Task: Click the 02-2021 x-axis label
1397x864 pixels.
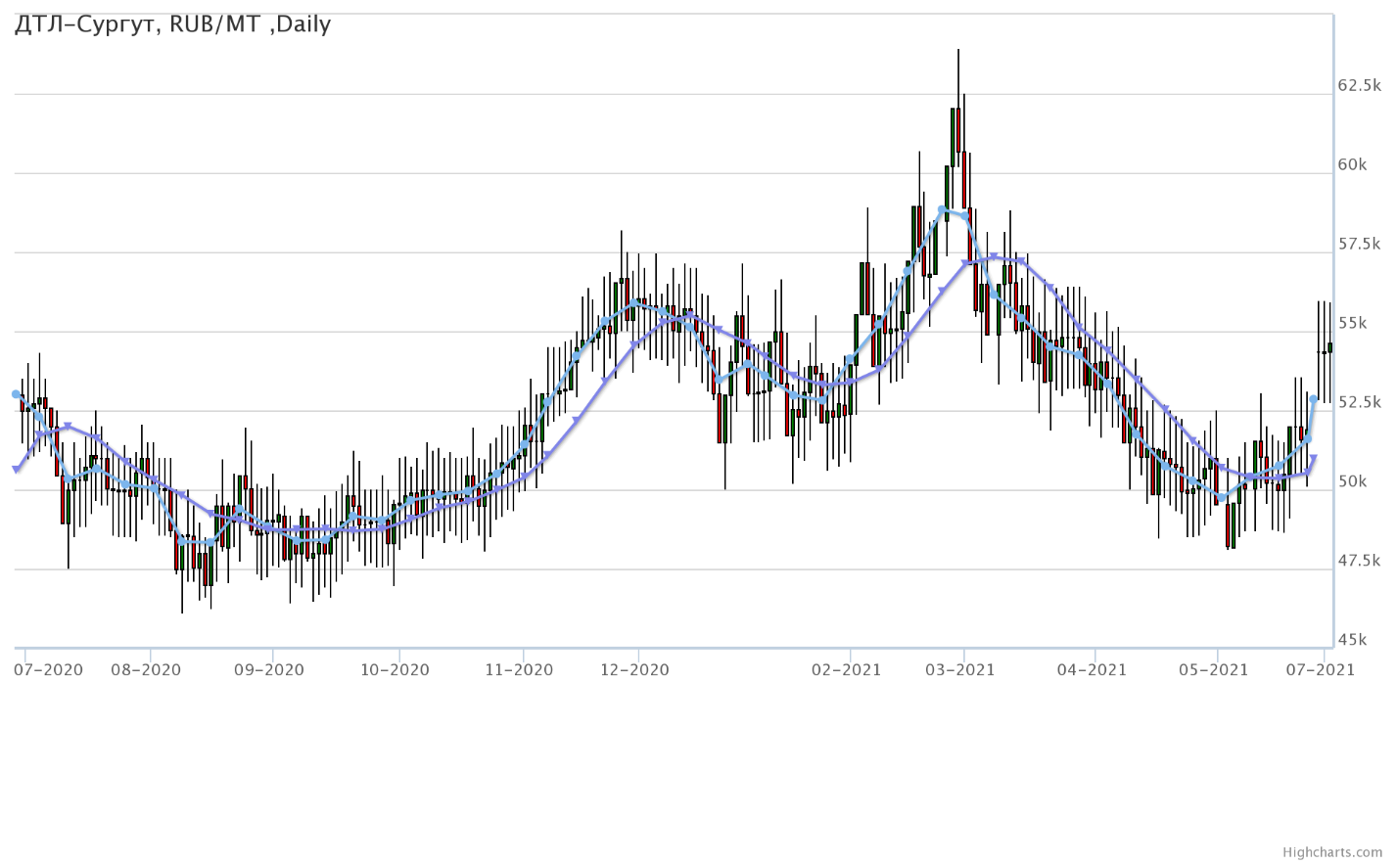Action: click(x=847, y=670)
